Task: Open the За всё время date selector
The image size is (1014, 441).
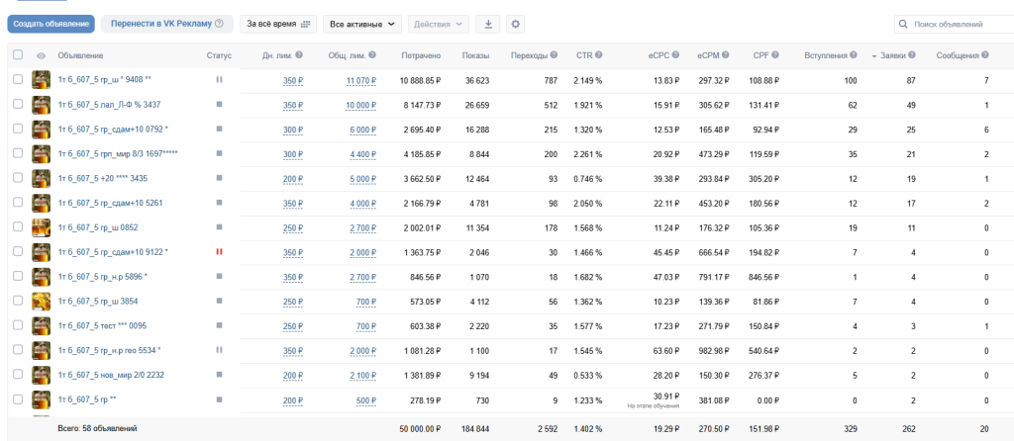Action: 278,24
